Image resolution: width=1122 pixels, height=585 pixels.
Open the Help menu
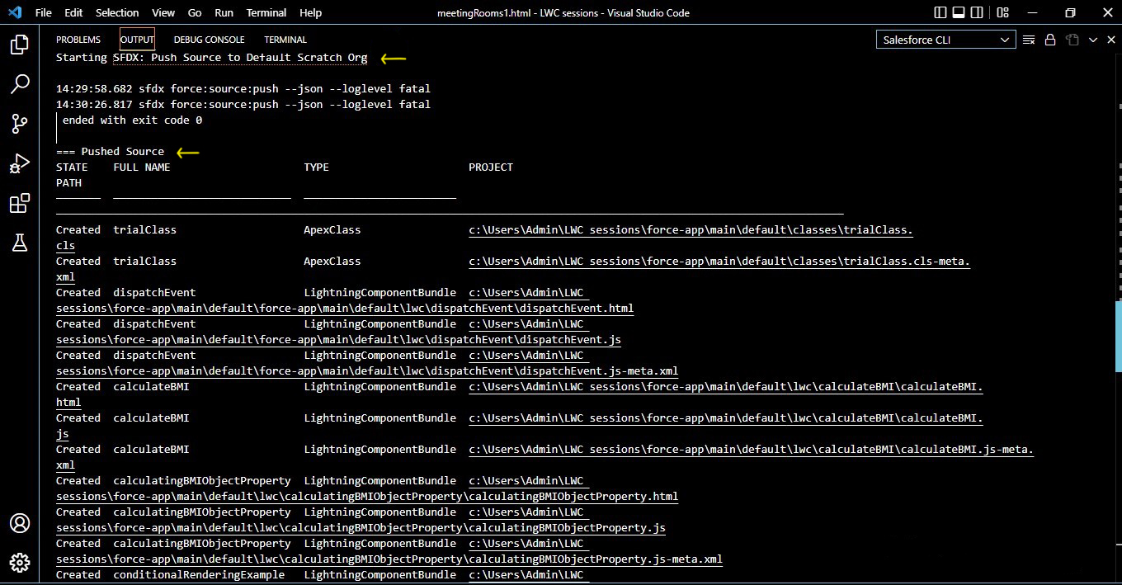coord(310,13)
